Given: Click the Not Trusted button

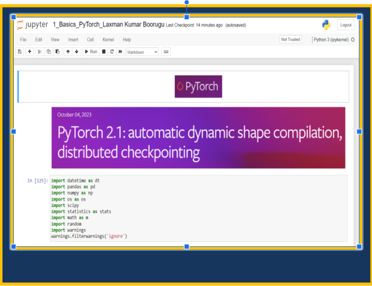Looking at the screenshot, I should pyautogui.click(x=290, y=40).
